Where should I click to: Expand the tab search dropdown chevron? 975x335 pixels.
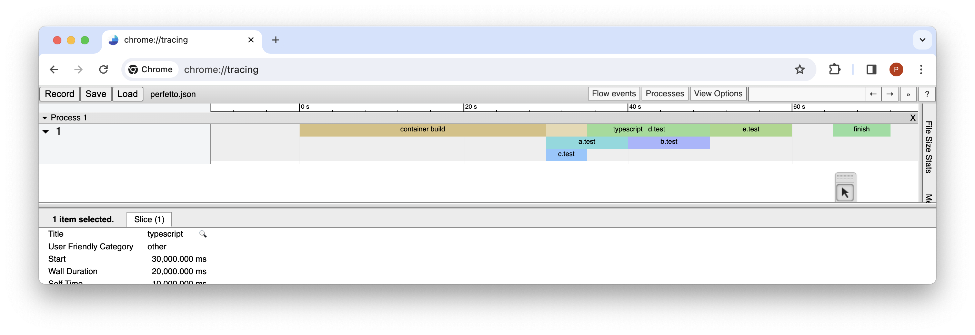(922, 40)
